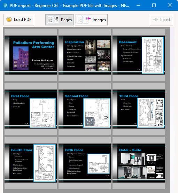Select the Second Floor page thumbnail

(x=85, y=109)
